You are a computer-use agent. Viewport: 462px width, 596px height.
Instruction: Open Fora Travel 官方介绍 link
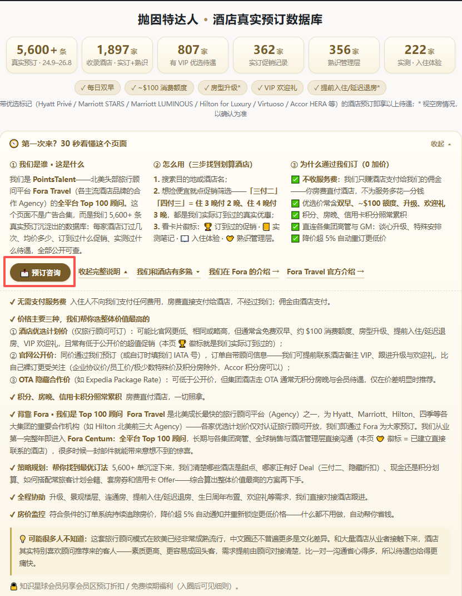pyautogui.click(x=325, y=272)
